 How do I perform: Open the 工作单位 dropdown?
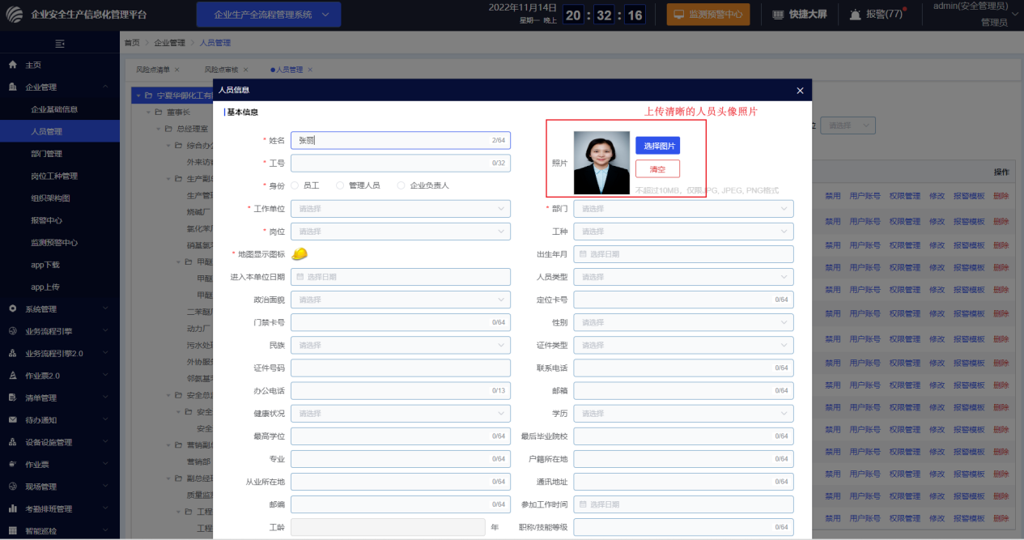401,209
